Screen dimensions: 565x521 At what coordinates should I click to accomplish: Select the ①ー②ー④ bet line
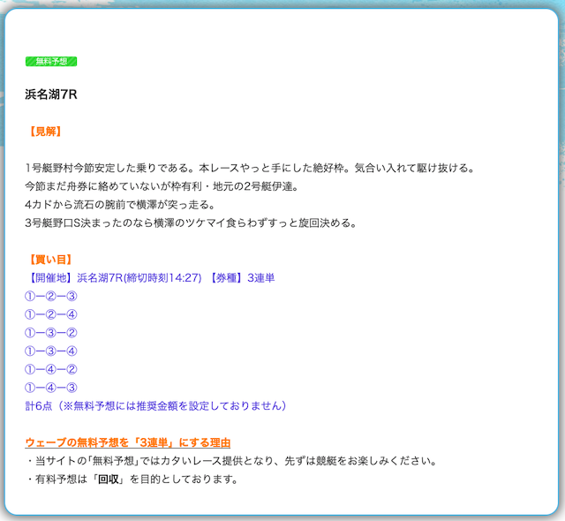[51, 315]
